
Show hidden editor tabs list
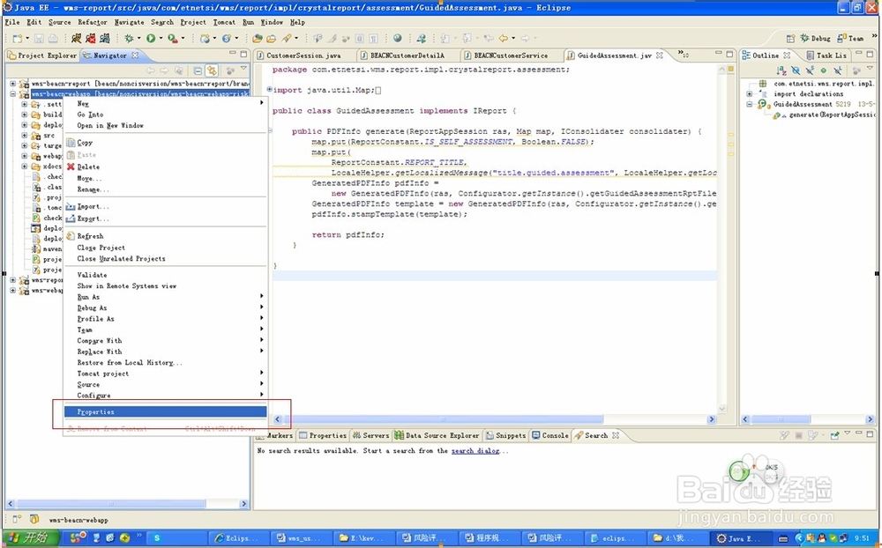[683, 54]
